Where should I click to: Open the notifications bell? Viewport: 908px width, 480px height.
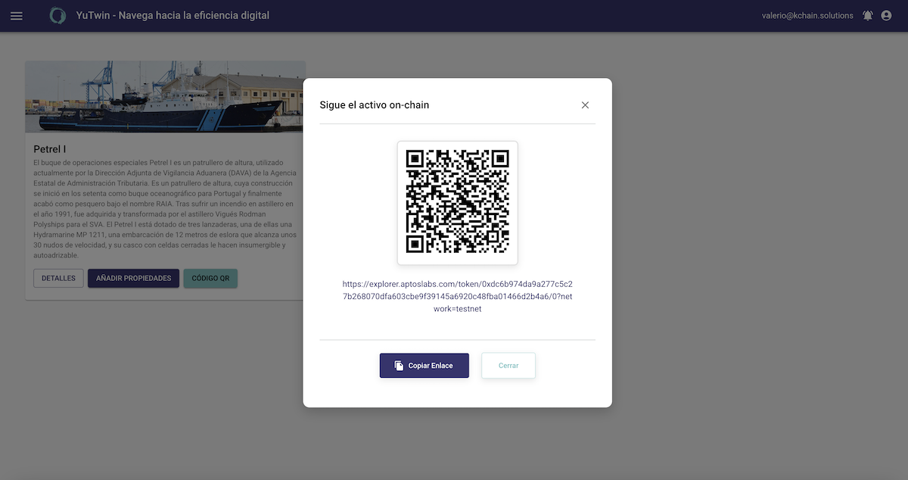[868, 15]
